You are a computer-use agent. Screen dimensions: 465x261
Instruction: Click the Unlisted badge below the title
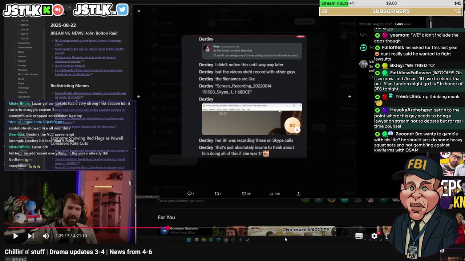point(15,259)
